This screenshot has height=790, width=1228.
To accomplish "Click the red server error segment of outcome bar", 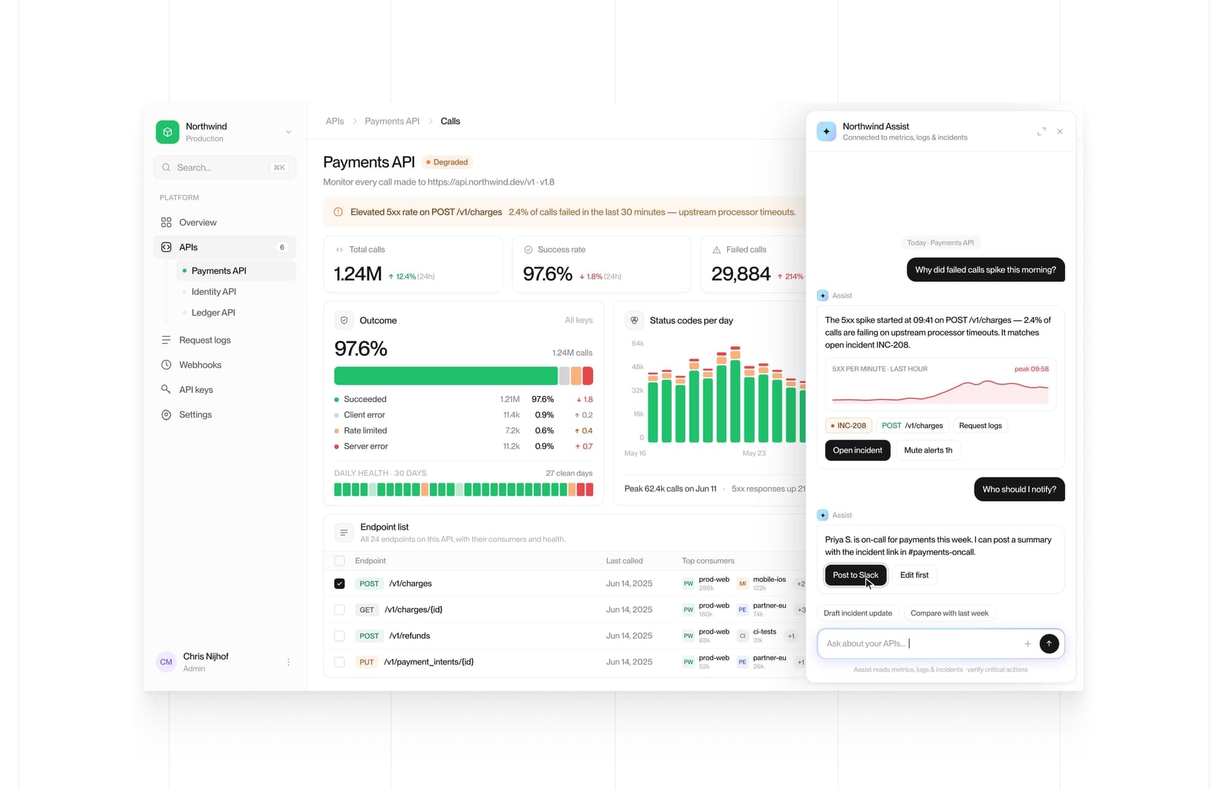I will tap(588, 376).
